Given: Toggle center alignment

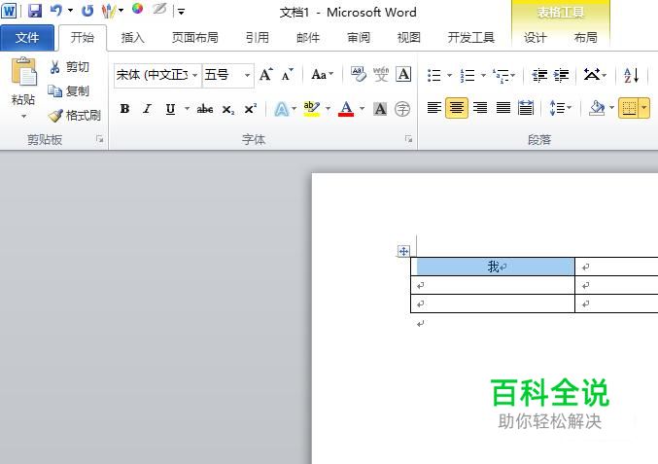Looking at the screenshot, I should [457, 108].
